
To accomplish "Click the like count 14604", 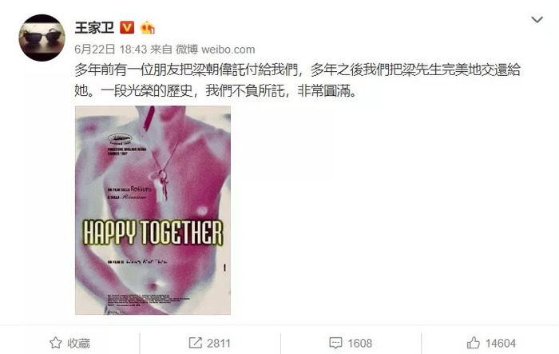I will (x=501, y=344).
